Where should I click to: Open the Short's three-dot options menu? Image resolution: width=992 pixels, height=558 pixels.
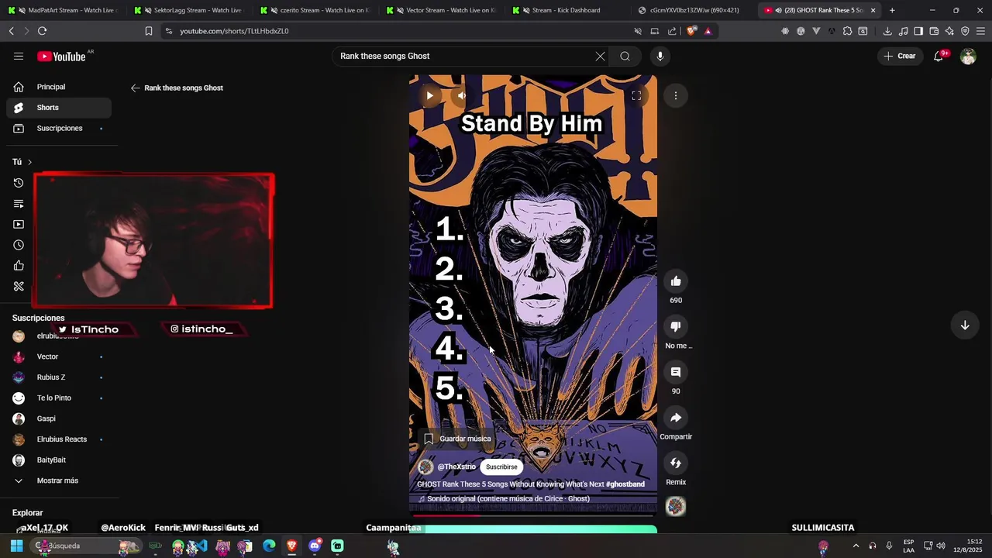pyautogui.click(x=676, y=95)
